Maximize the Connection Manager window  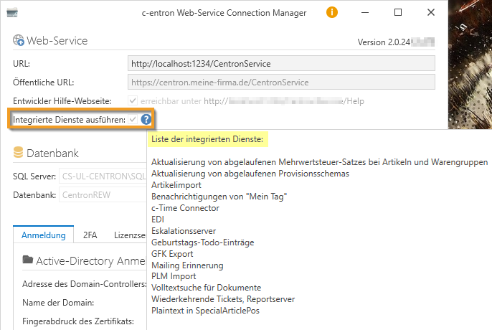pyautogui.click(x=398, y=13)
